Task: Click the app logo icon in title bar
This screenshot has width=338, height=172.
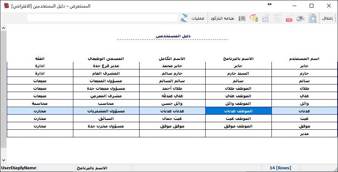Action: pos(7,6)
